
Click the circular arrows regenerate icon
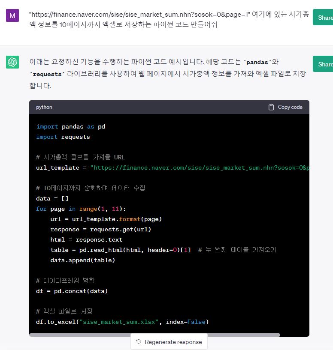[139, 342]
